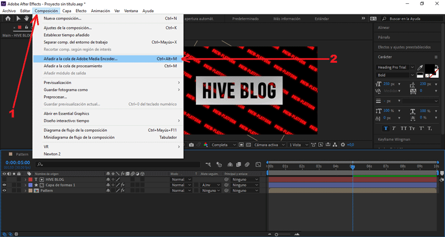This screenshot has height=237, width=445.
Task: Open the Párrafo panel
Action: click(384, 37)
